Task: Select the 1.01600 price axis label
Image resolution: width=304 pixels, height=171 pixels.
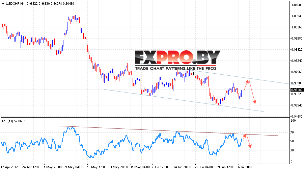Action: tap(297, 5)
